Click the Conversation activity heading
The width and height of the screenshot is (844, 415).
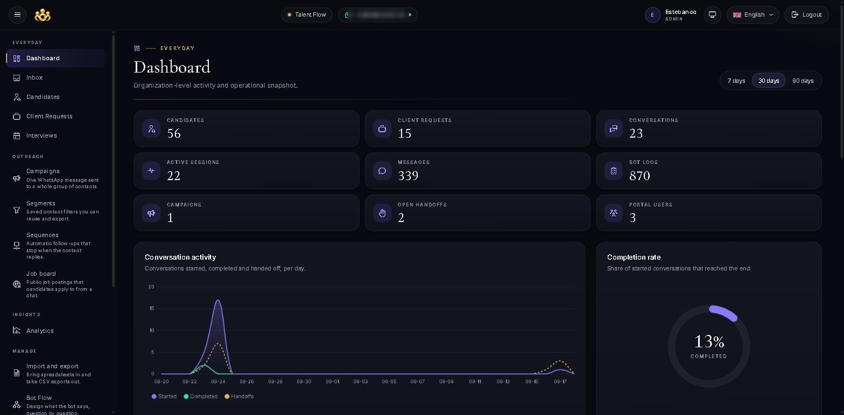pyautogui.click(x=180, y=257)
